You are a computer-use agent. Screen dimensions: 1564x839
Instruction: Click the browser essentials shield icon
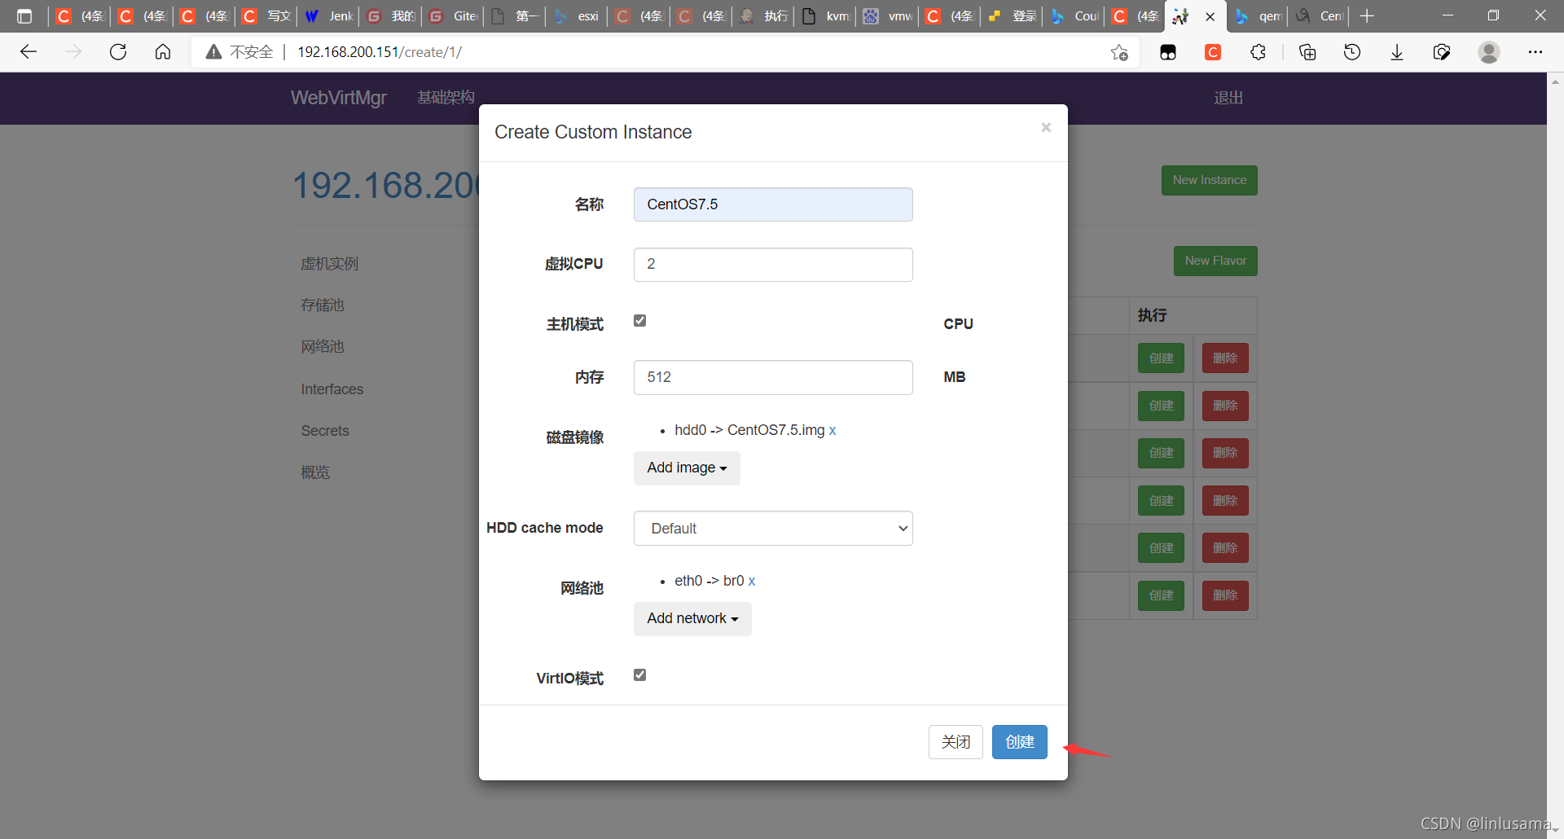pyautogui.click(x=1442, y=52)
